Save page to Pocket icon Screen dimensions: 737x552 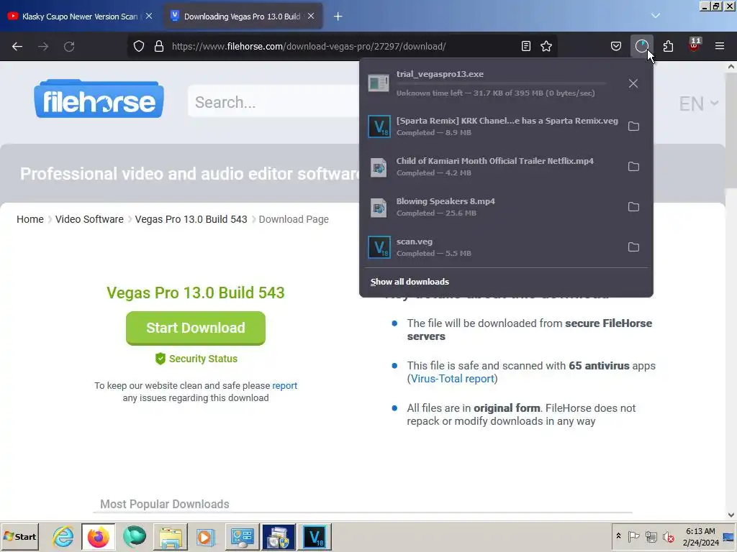tap(616, 46)
